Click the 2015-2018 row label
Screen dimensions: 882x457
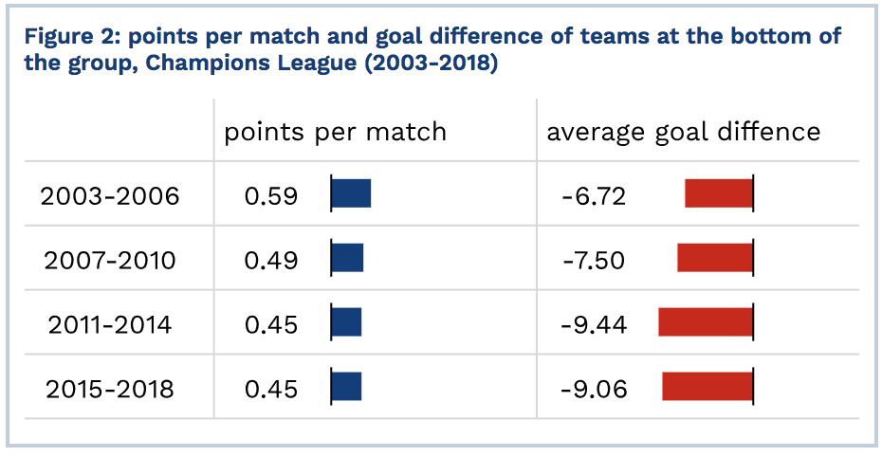click(x=110, y=389)
